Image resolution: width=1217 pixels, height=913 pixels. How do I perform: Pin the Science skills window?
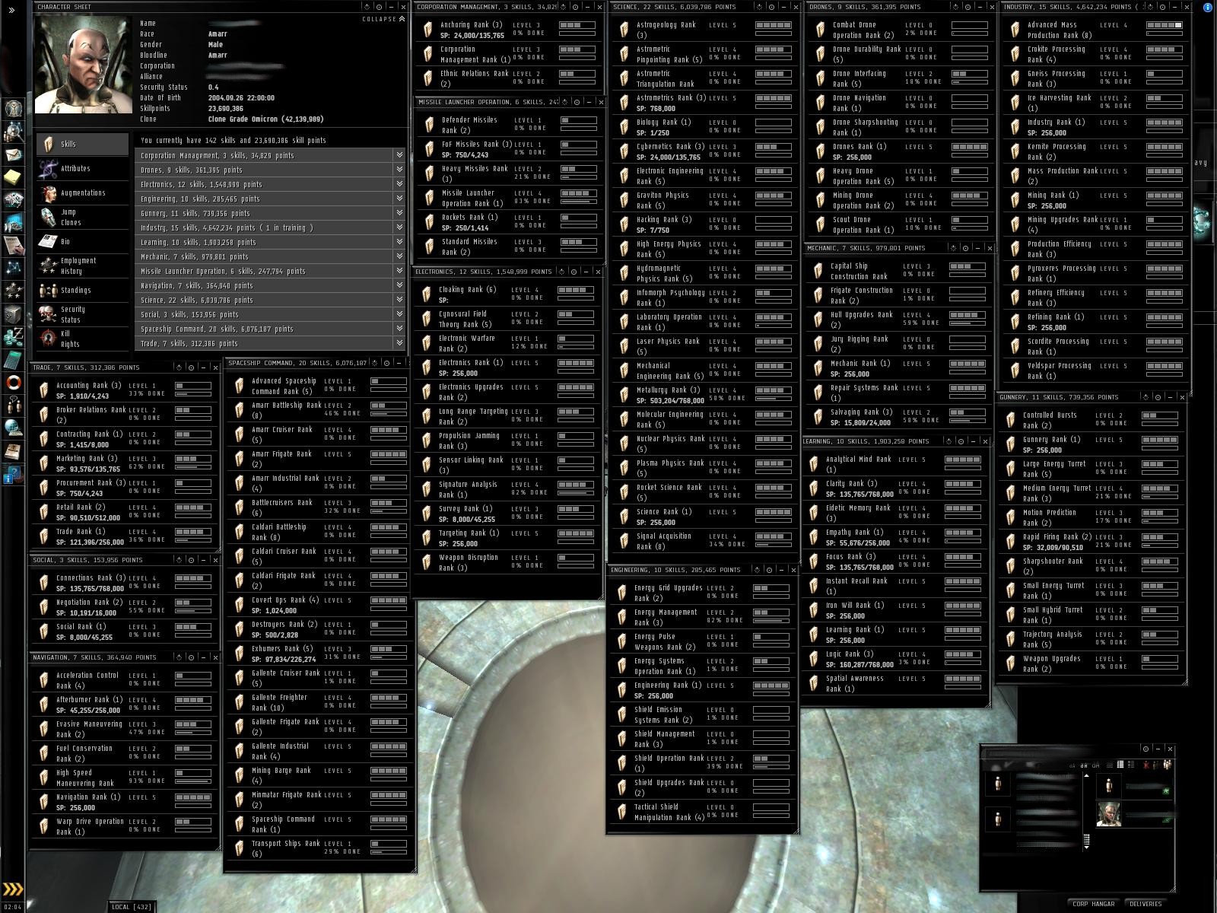(771, 7)
